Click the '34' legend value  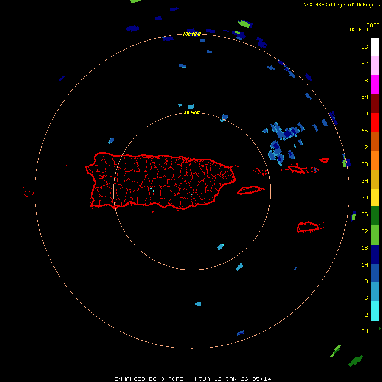[x=365, y=180]
